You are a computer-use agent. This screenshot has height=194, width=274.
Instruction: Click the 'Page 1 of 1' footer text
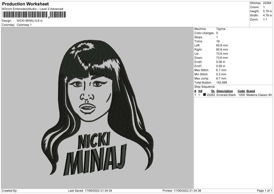[x=264, y=191]
